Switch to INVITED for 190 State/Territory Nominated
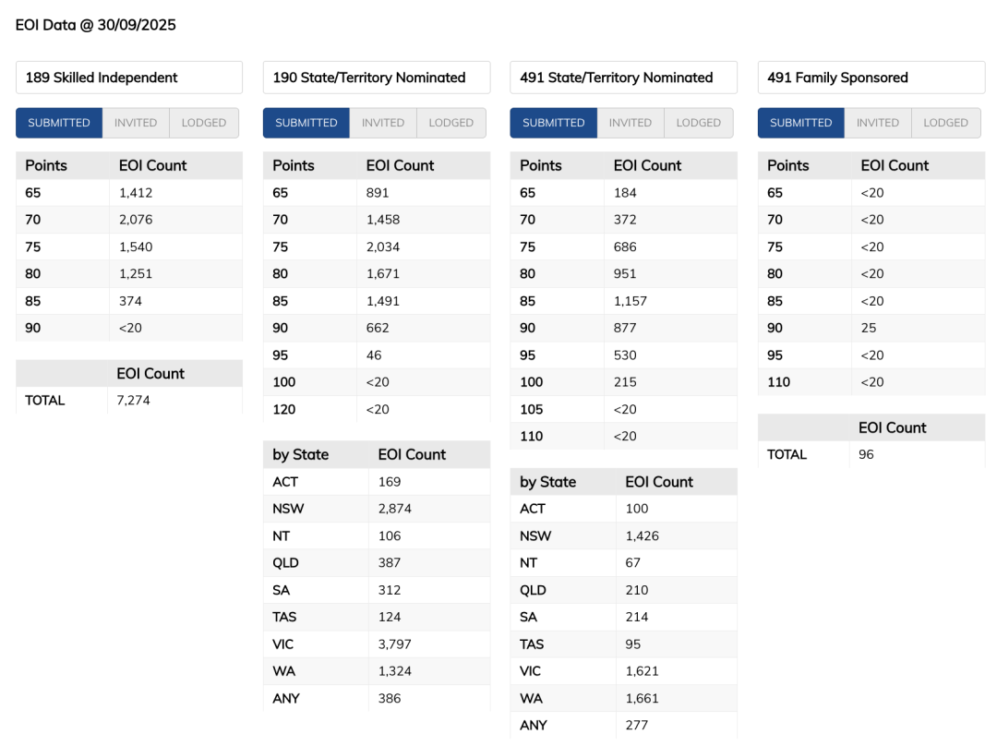 coord(383,123)
